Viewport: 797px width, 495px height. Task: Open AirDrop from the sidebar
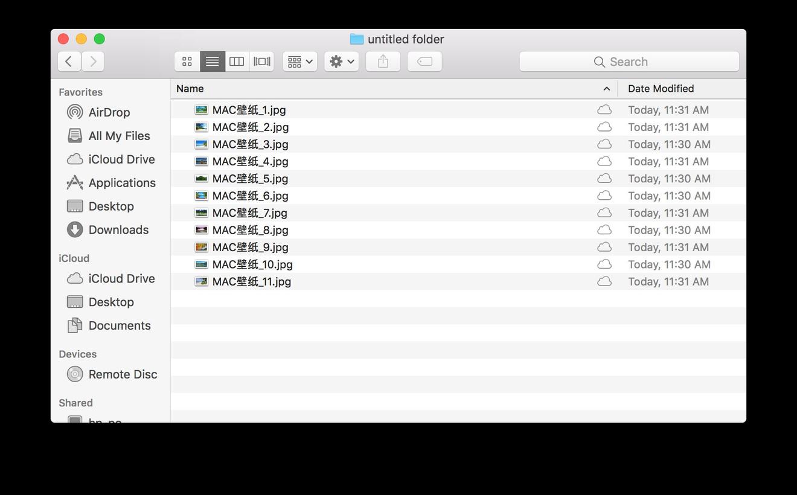(109, 112)
